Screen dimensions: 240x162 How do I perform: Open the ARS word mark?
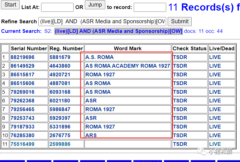click(x=91, y=135)
